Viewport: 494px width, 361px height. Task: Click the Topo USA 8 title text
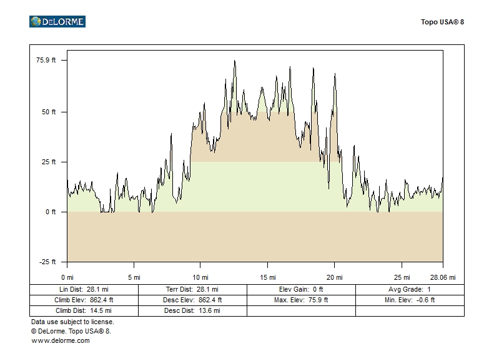coord(442,22)
